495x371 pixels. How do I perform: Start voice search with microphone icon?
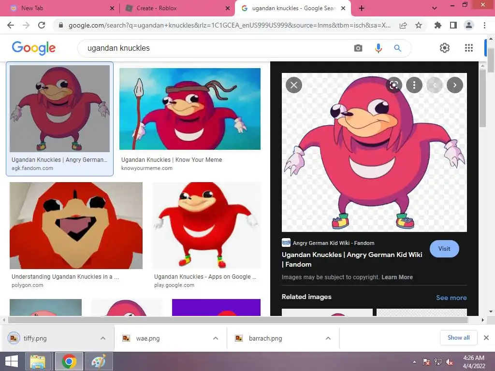click(x=378, y=48)
